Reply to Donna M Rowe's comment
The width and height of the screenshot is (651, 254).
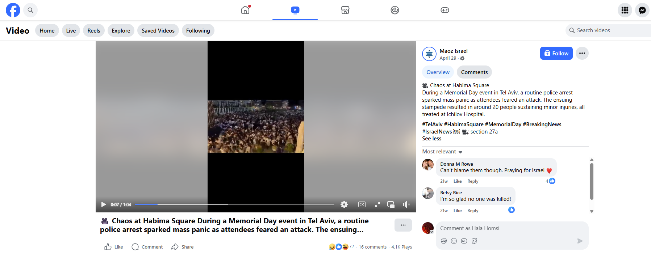pos(473,181)
